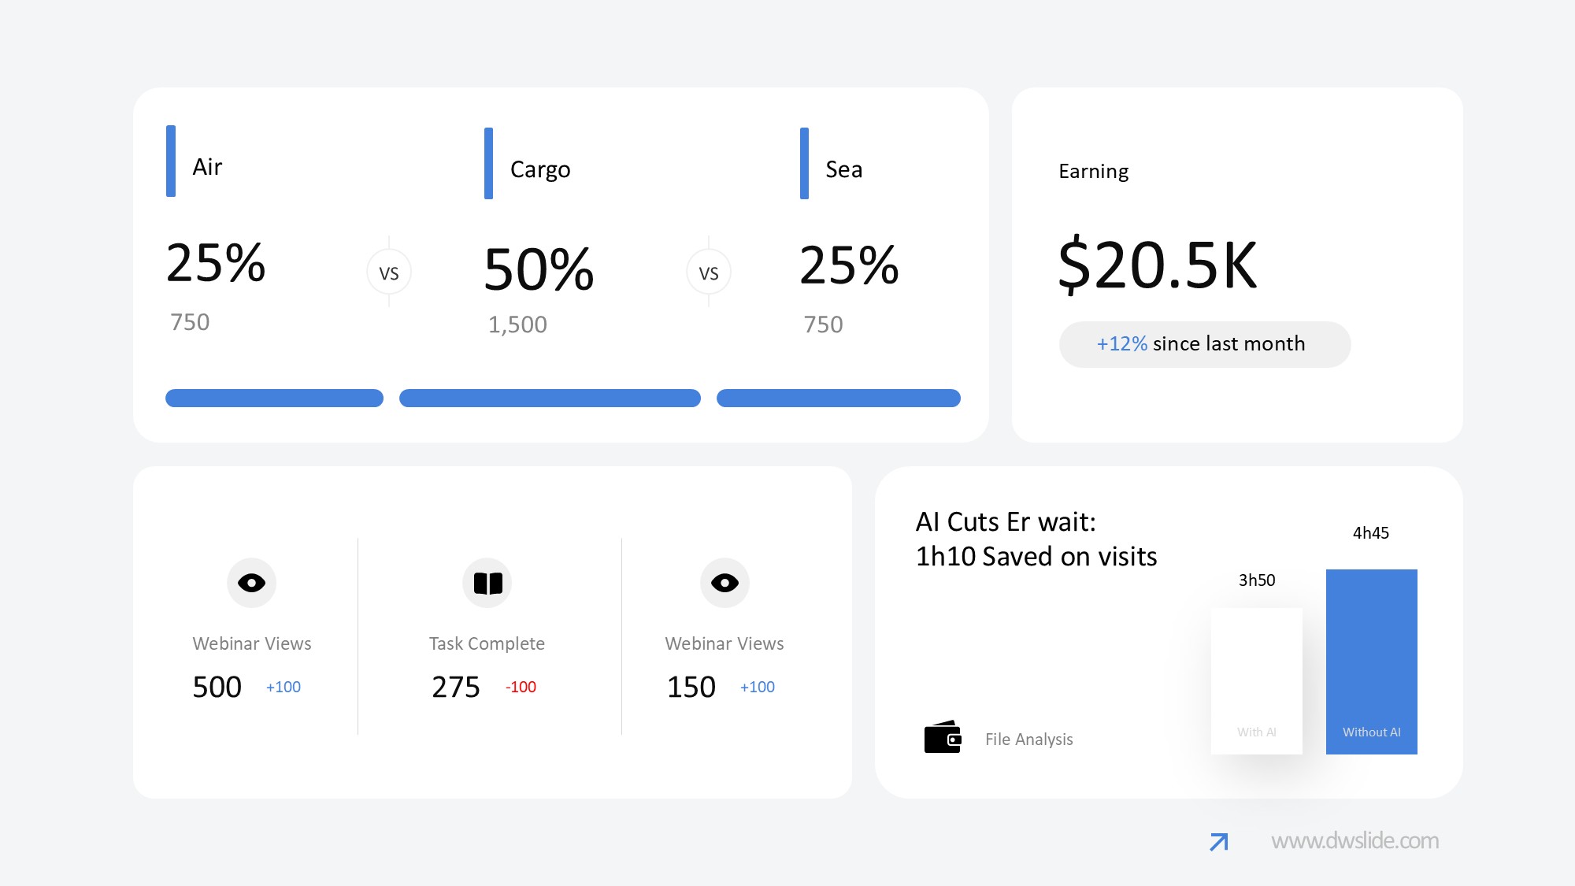Click the eye icon above the 500 count
The width and height of the screenshot is (1575, 886).
point(251,583)
